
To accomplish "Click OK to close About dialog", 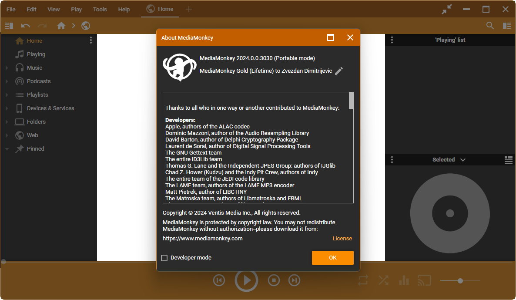I will coord(332,258).
